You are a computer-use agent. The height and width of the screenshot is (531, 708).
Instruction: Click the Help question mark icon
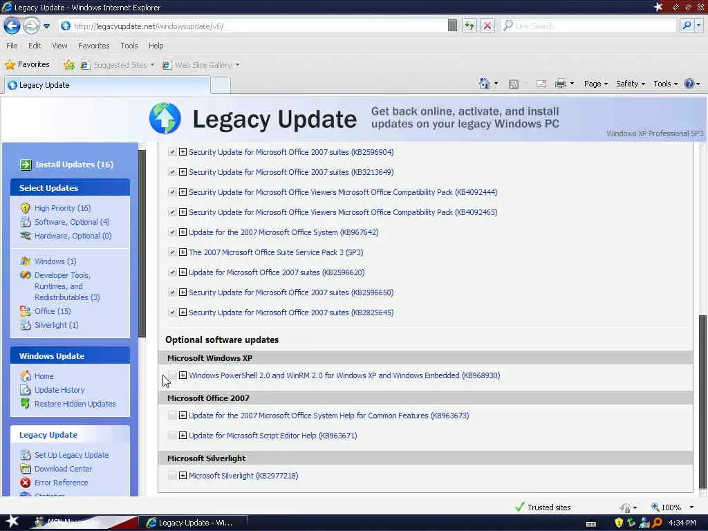(689, 84)
